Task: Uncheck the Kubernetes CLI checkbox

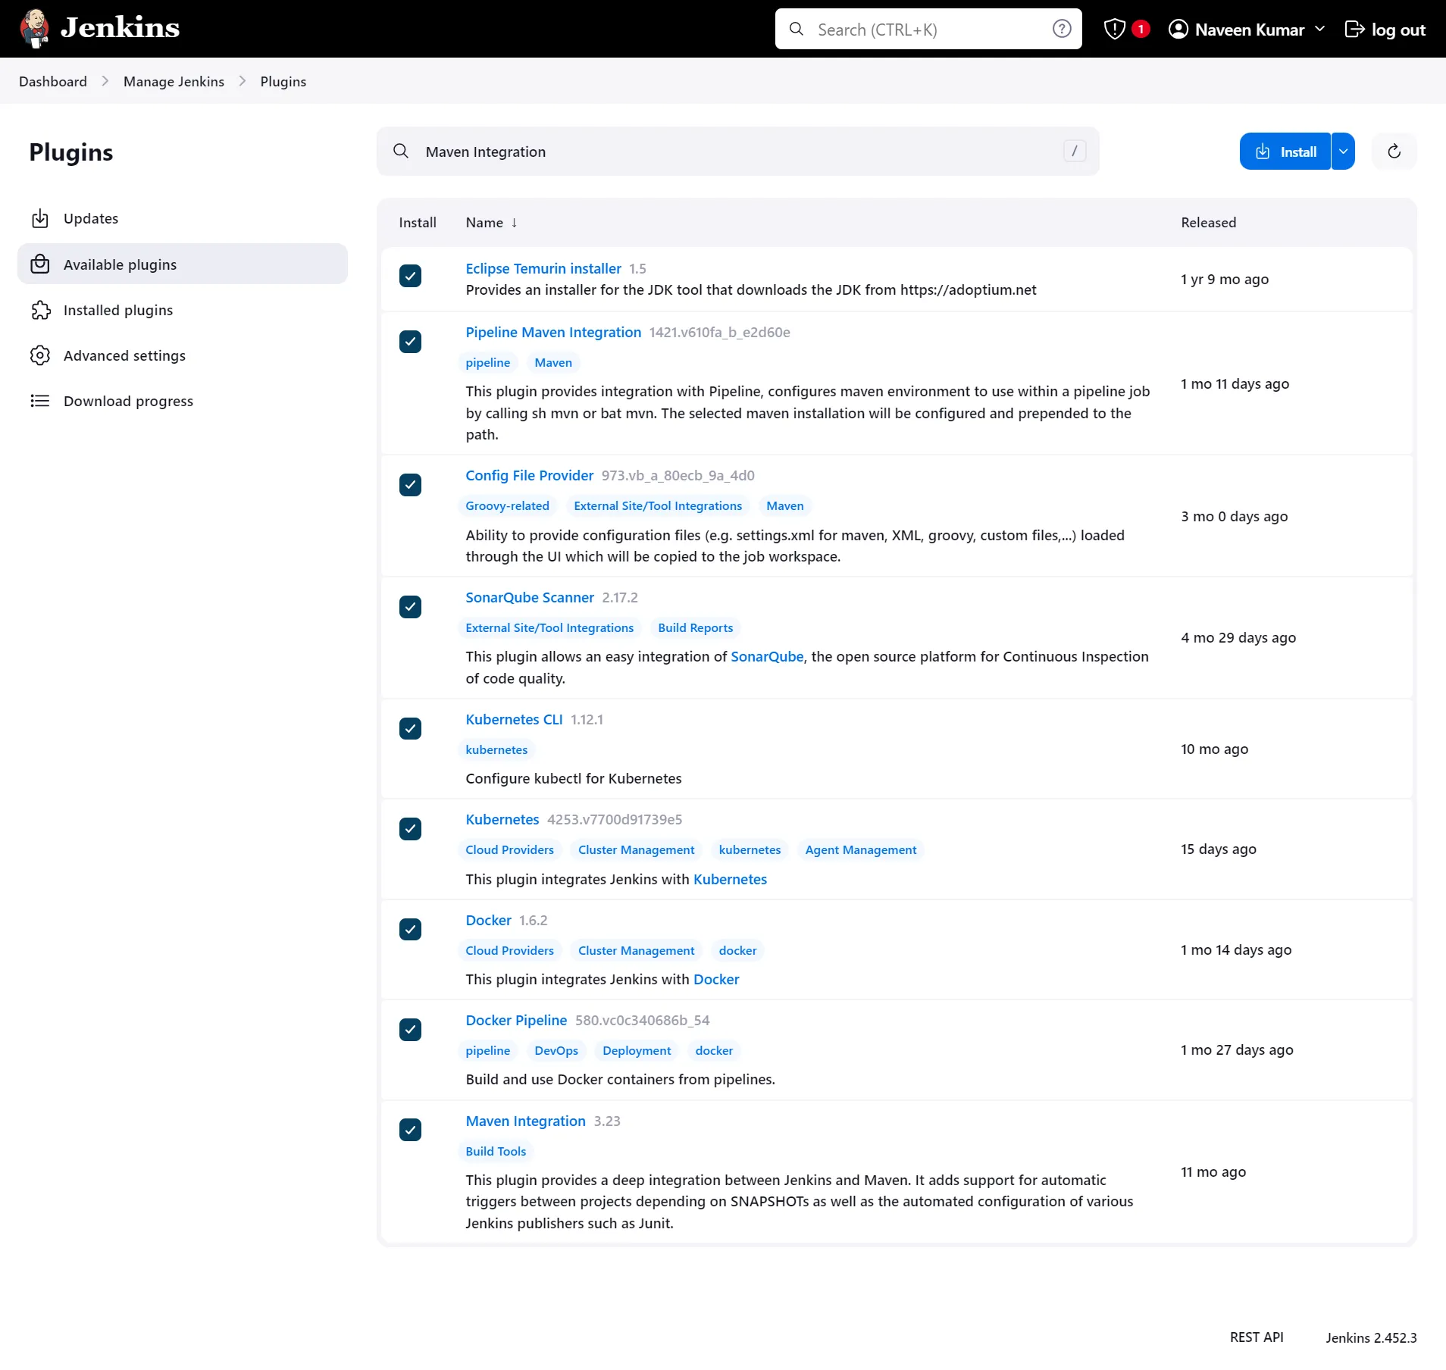Action: 410,729
